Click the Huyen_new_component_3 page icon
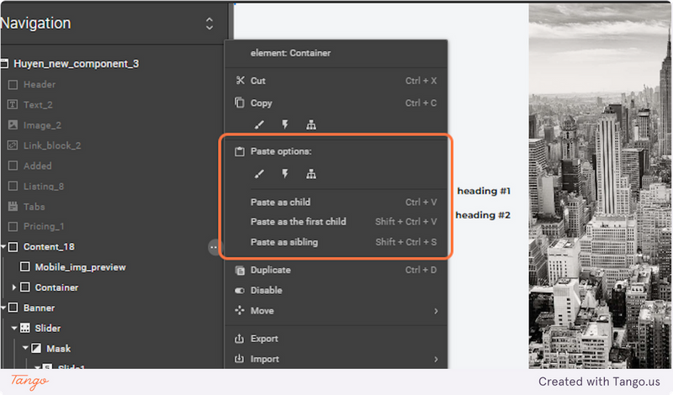 tap(5, 64)
